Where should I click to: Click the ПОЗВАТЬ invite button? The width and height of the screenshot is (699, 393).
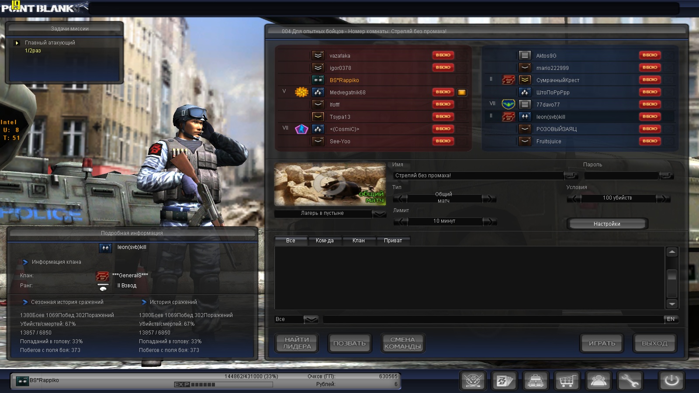tap(349, 343)
